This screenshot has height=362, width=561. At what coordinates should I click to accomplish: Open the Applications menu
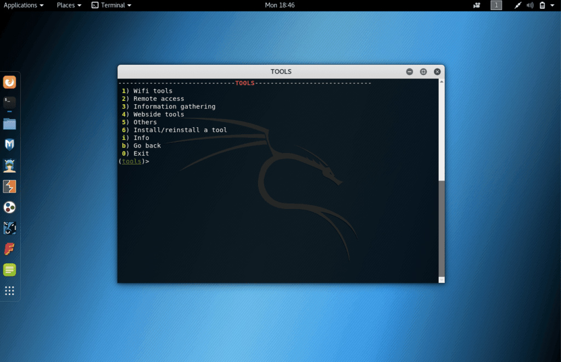(x=24, y=5)
